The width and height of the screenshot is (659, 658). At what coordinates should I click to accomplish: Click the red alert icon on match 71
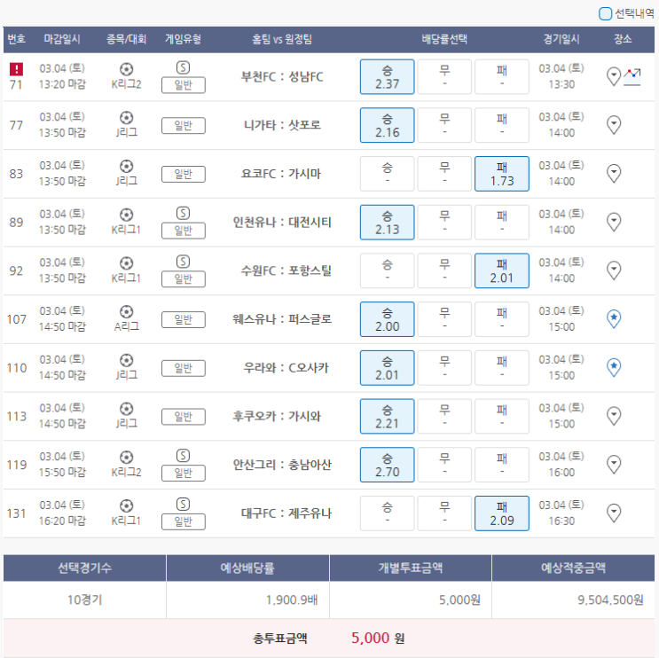[16, 69]
